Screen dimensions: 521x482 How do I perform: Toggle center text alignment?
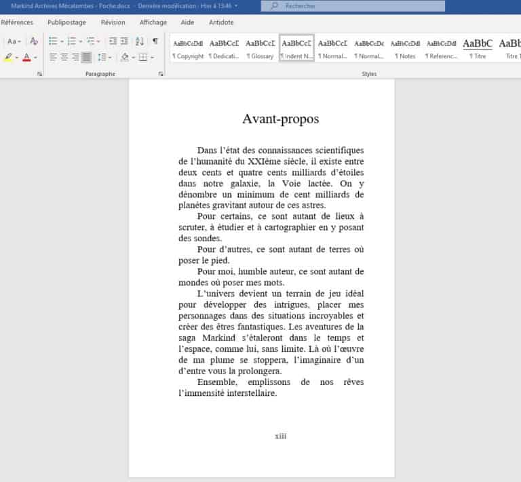64,58
